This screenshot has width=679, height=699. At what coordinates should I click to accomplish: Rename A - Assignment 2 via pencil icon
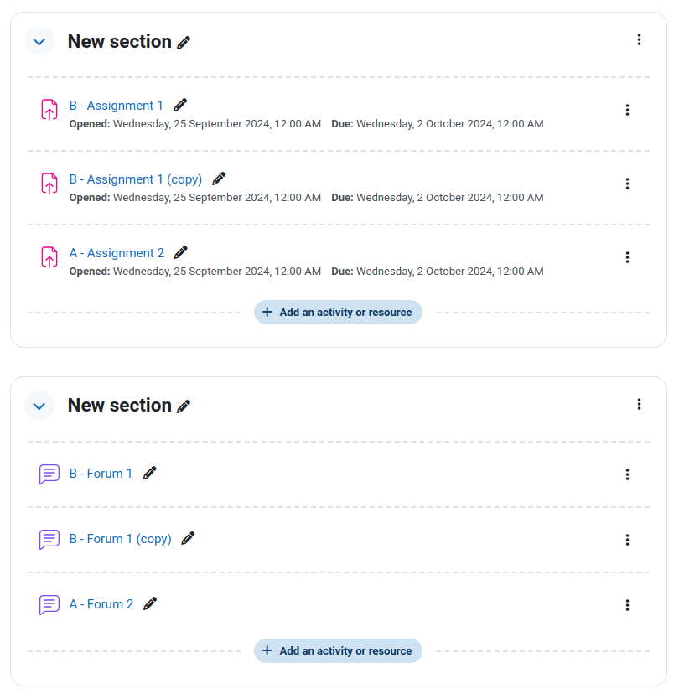pyautogui.click(x=180, y=253)
